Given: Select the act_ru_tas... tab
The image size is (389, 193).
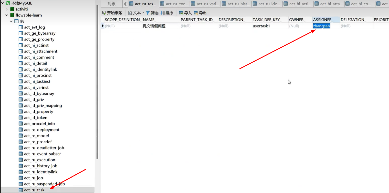Looking at the screenshot, I should [x=143, y=4].
